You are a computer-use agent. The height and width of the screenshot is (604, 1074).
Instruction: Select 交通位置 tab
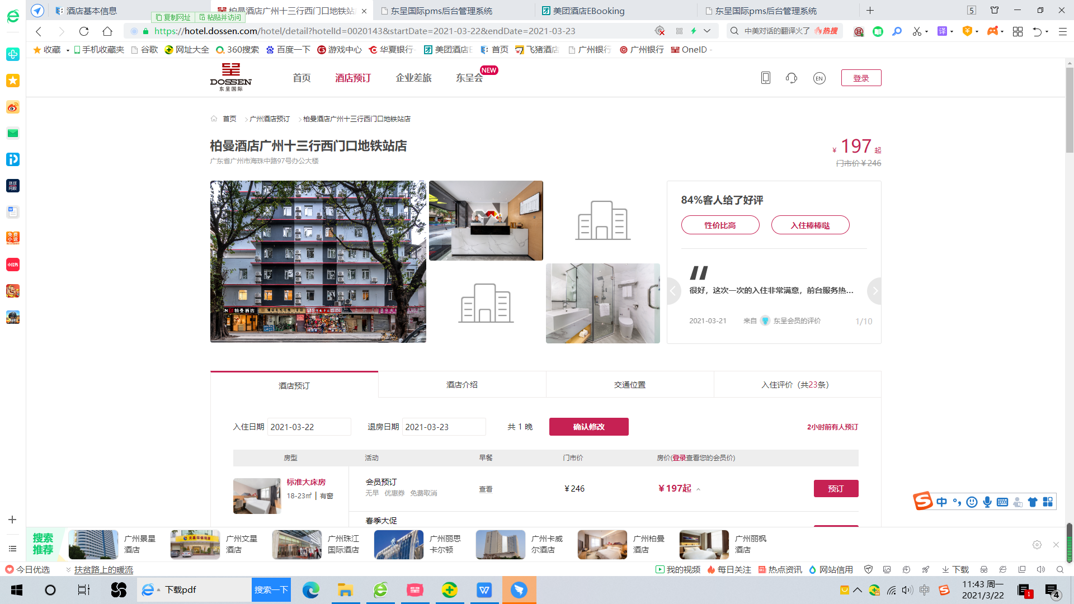[x=630, y=385]
